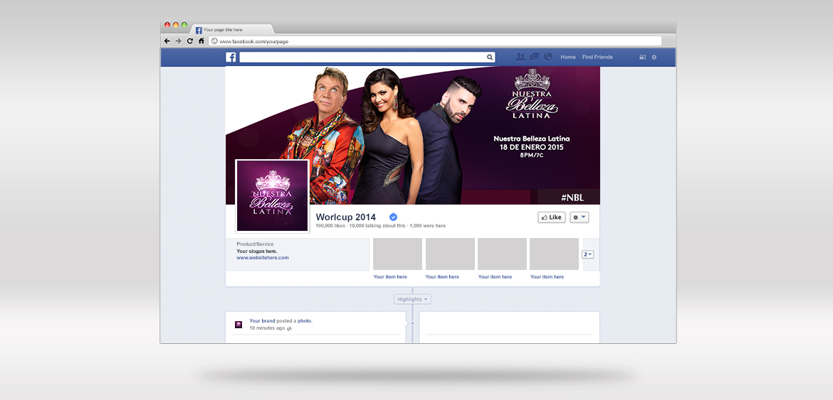Open the 'photo' link in the post
833x400 pixels.
[x=305, y=320]
